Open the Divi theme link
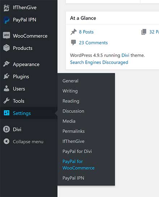Screen dimensions: 159x197 (x=125, y=55)
